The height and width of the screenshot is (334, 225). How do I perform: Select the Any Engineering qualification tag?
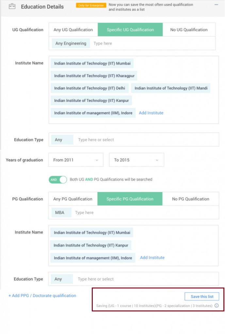(71, 43)
